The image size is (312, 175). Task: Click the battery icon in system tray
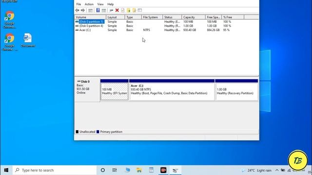[283, 170]
